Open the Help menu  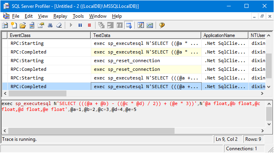coord(117,16)
